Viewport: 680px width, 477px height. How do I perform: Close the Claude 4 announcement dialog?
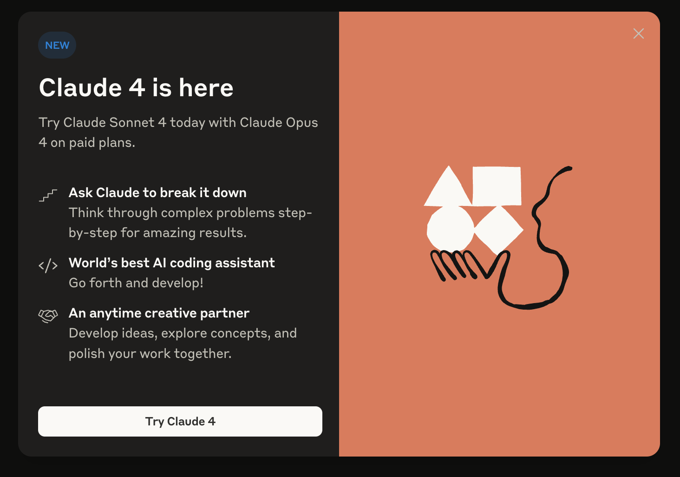click(639, 33)
